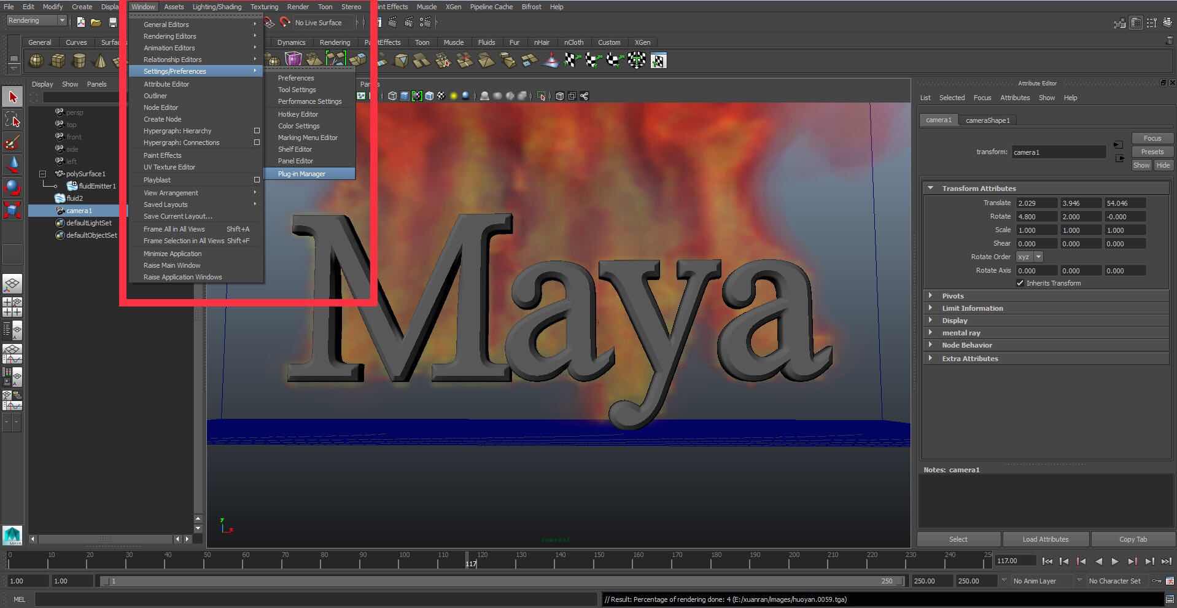Click the Presets button
Viewport: 1177px width, 608px height.
pyautogui.click(x=1152, y=152)
